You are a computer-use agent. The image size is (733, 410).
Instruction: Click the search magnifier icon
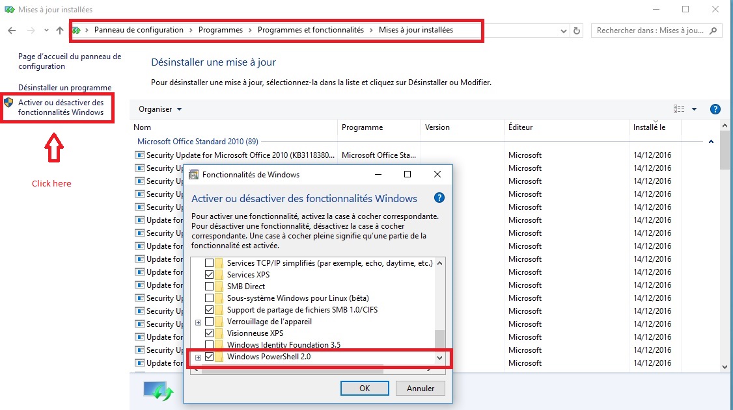(x=713, y=31)
